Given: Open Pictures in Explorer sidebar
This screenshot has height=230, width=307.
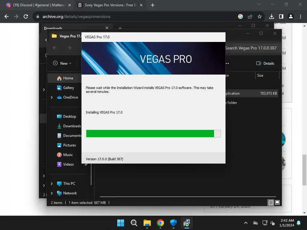Looking at the screenshot, I should coord(66,145).
